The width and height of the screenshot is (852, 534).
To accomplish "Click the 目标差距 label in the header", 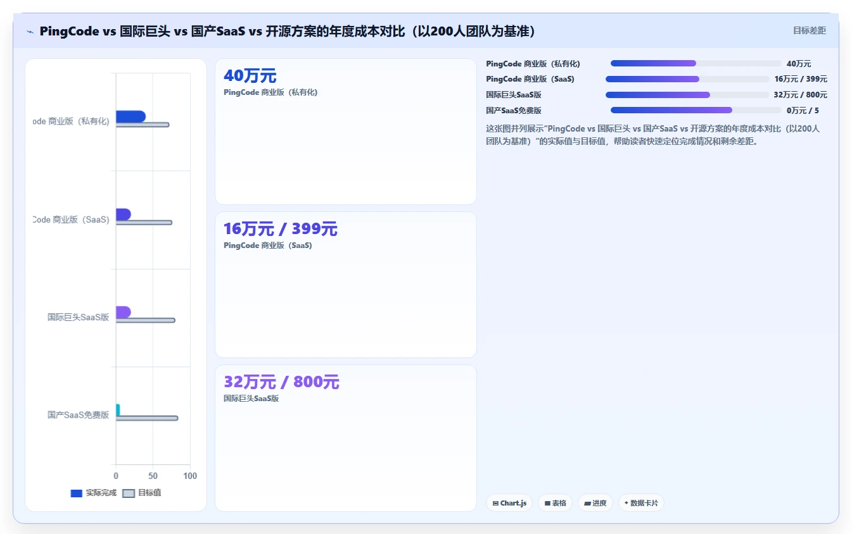I will coord(810,30).
